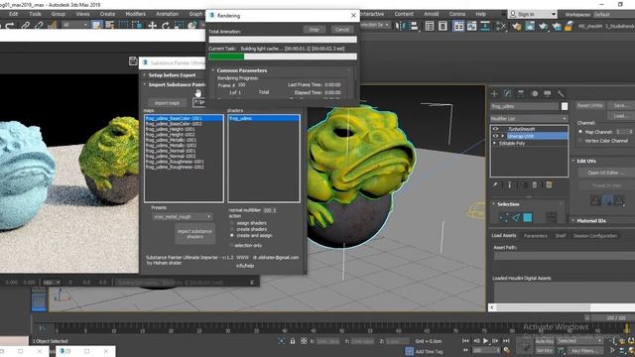Click the import maps button
This screenshot has height=357, width=635.
click(167, 103)
